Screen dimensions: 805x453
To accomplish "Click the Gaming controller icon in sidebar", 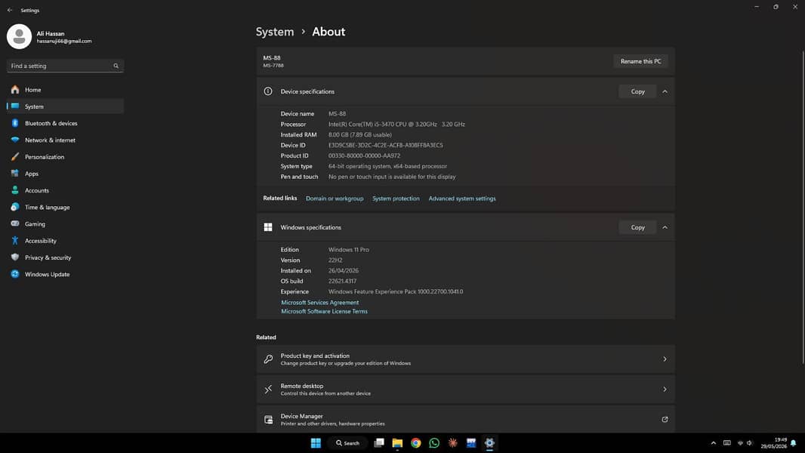I will (15, 223).
